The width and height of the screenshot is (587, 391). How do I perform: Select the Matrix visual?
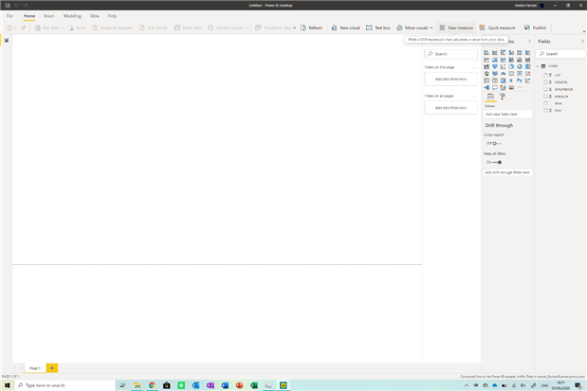503,80
